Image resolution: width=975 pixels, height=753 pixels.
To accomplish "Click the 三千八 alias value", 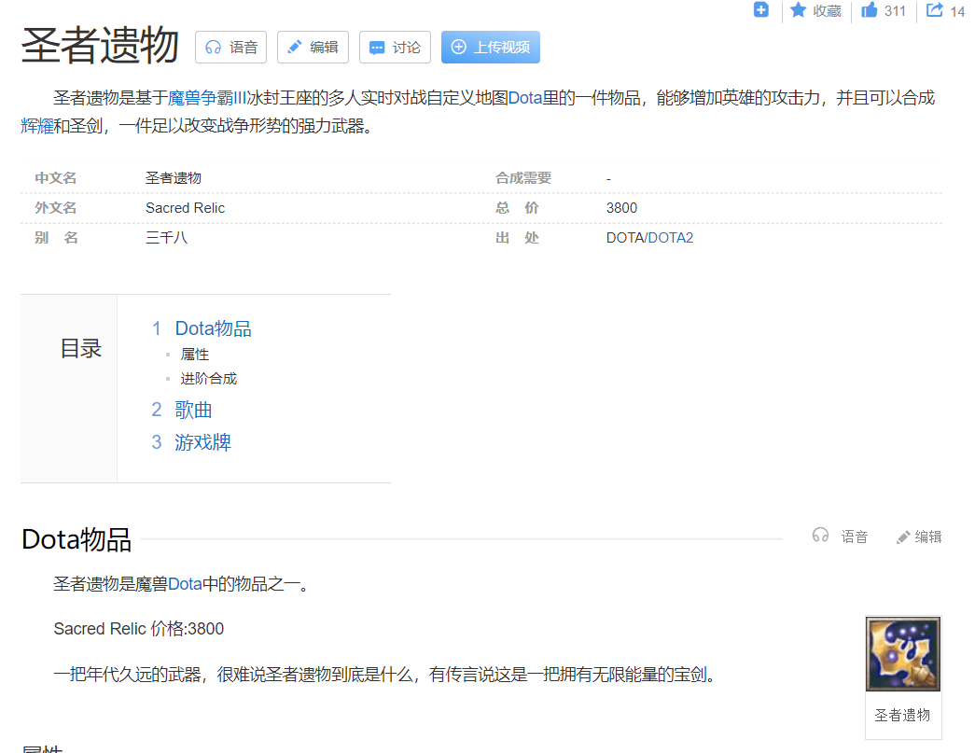I will point(167,238).
